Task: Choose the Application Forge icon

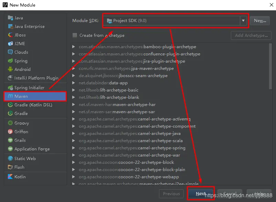Action: point(10,149)
